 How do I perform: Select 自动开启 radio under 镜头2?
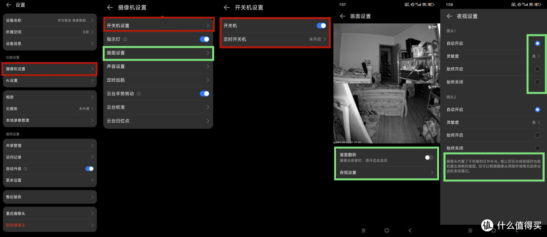pyautogui.click(x=537, y=110)
